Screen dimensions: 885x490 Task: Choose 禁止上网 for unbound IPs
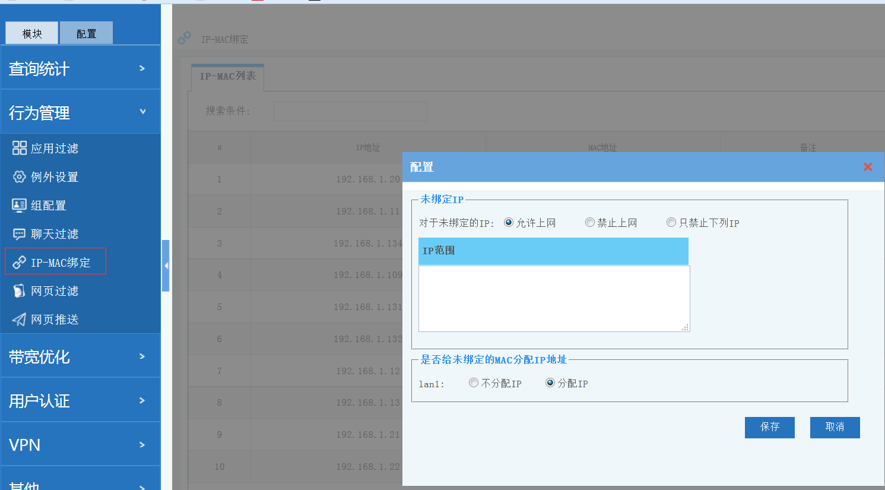[589, 222]
